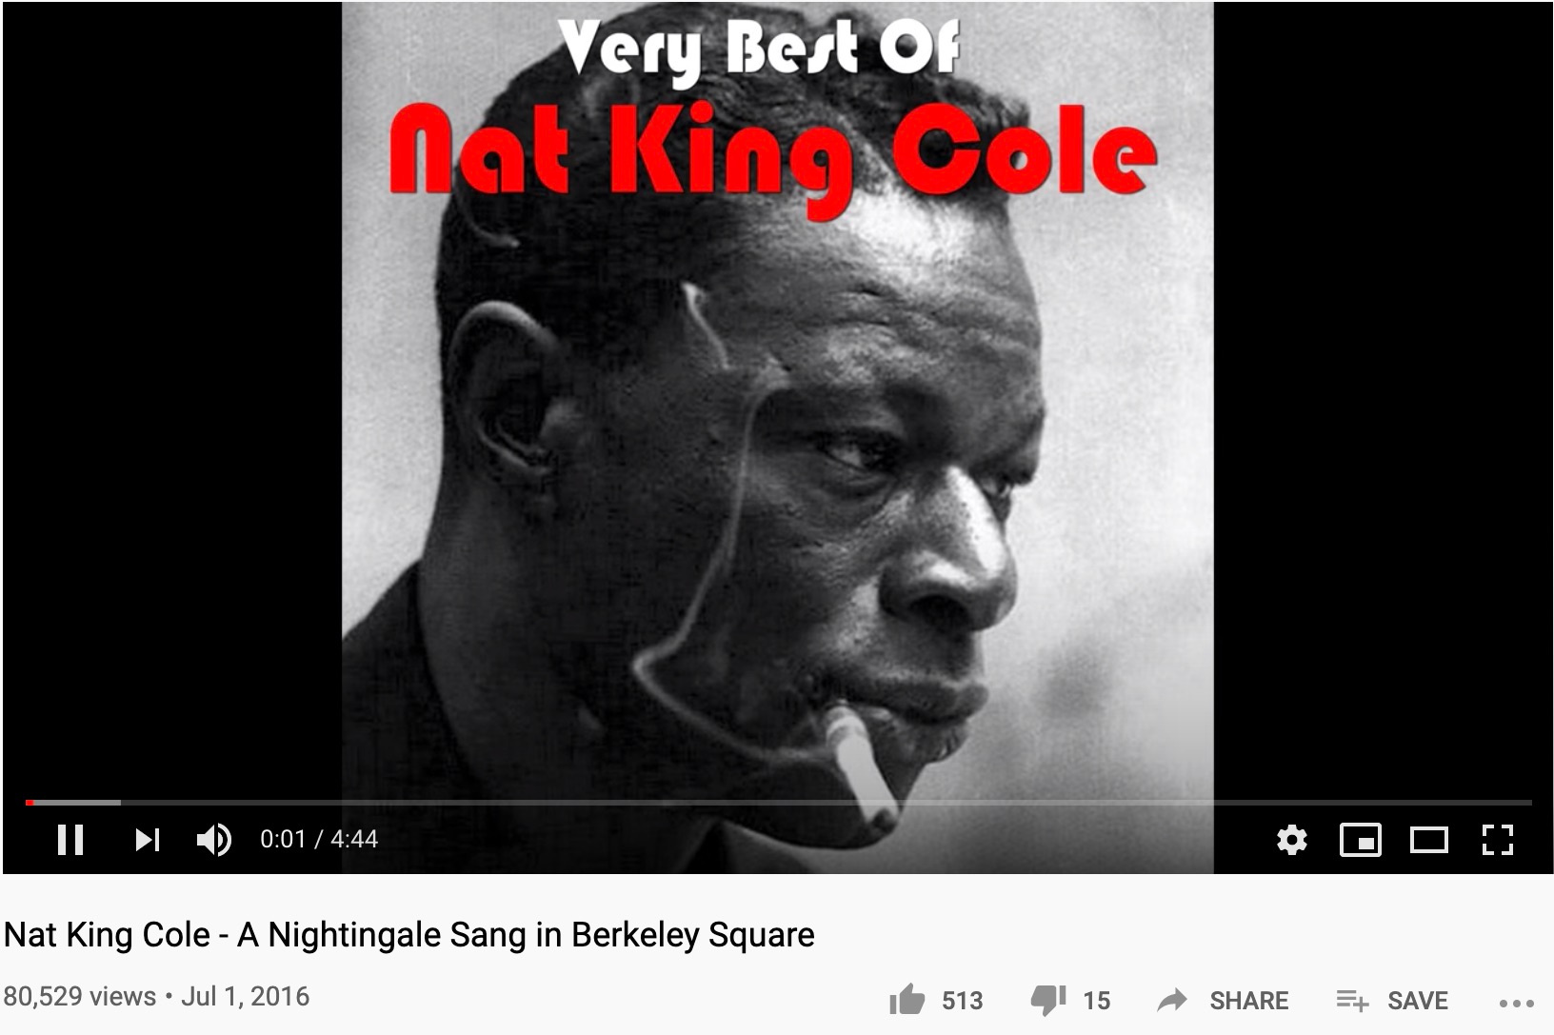Seek to the middle of the progress bar
The height and width of the screenshot is (1035, 1554).
tap(779, 803)
